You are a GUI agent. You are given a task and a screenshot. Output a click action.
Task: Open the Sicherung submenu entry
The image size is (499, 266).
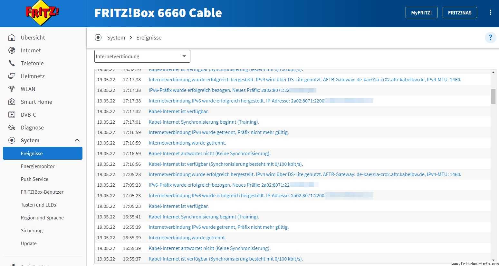click(x=32, y=230)
